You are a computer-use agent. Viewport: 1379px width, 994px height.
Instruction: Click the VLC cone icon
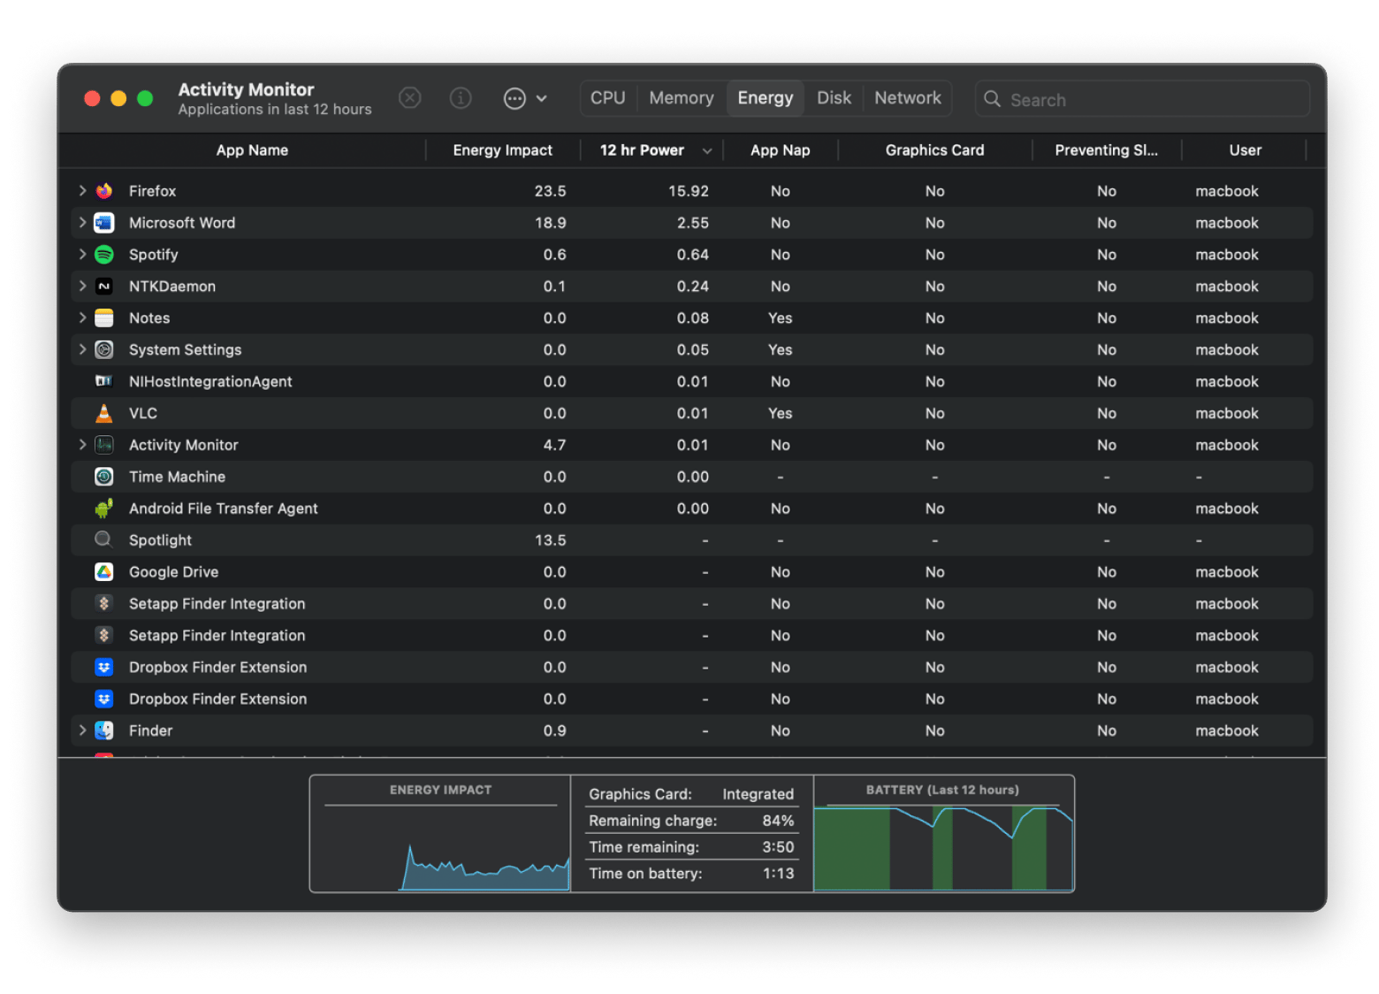pyautogui.click(x=104, y=413)
